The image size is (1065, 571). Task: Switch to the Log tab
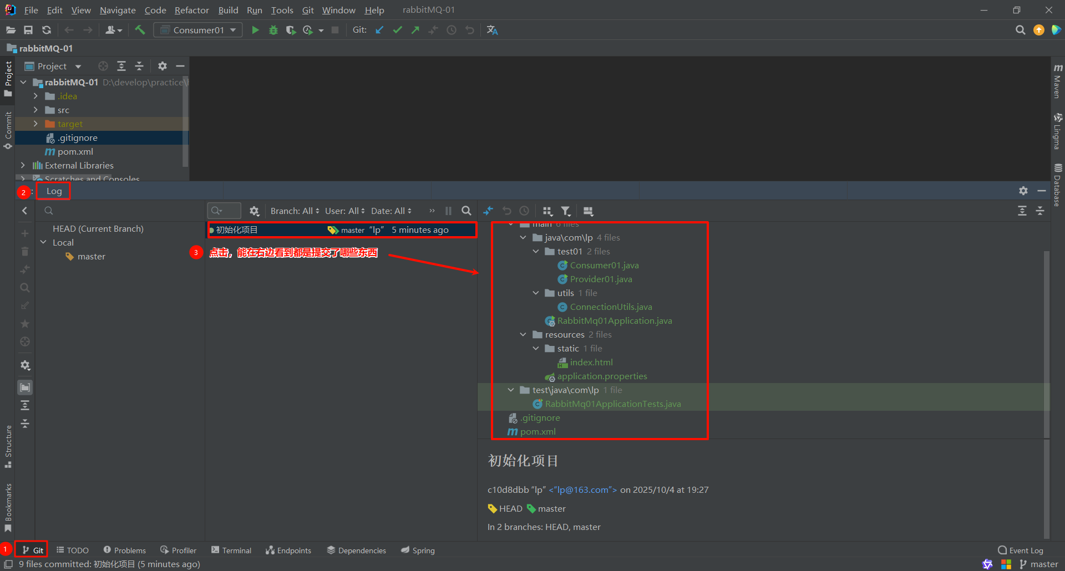[x=54, y=191]
